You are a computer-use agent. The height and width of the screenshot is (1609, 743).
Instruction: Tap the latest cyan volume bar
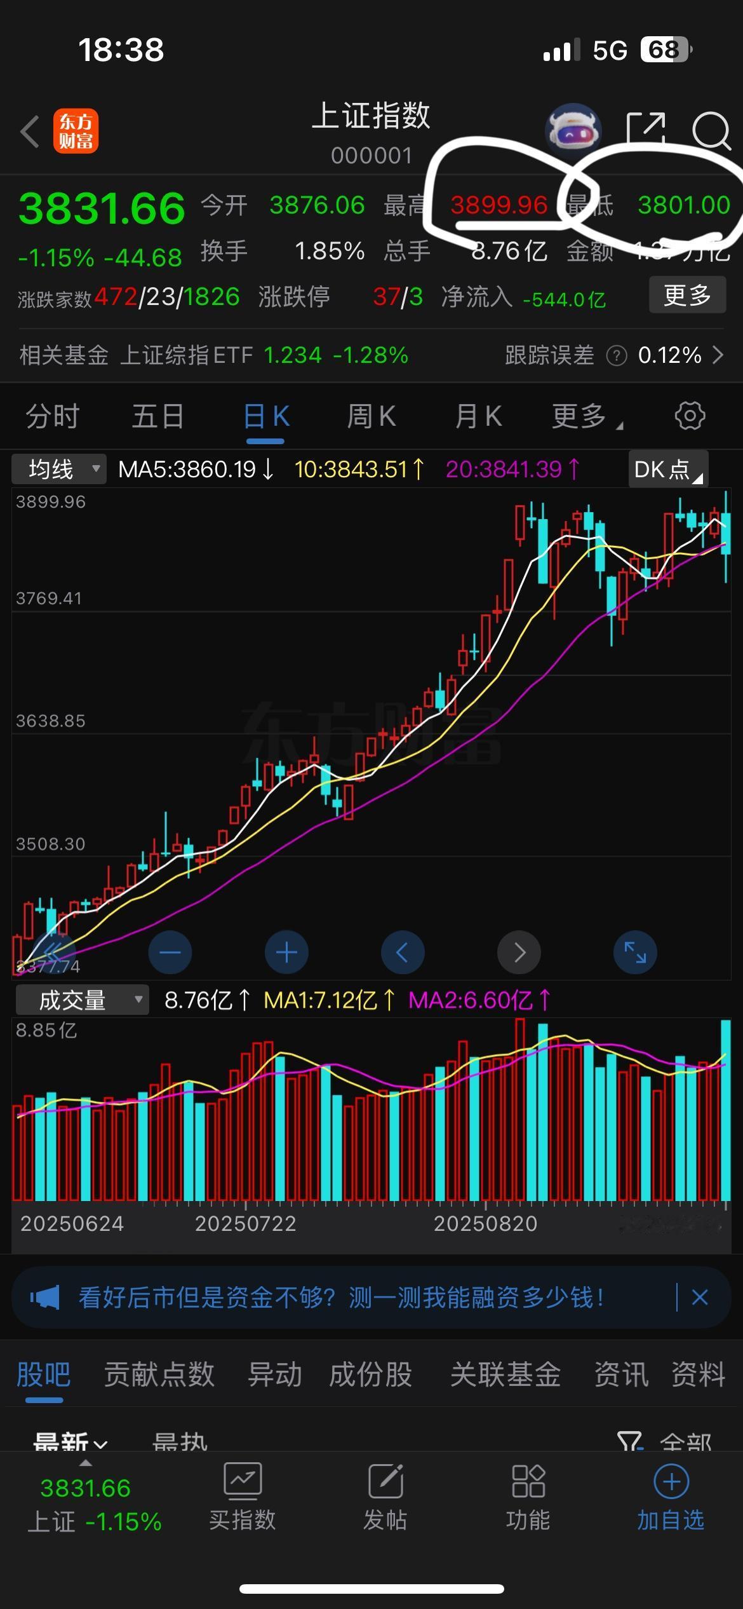[x=726, y=1110]
